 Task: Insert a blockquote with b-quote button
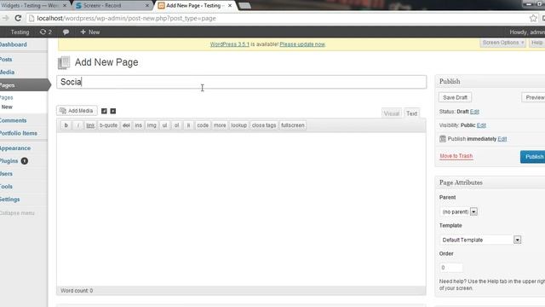pos(108,125)
